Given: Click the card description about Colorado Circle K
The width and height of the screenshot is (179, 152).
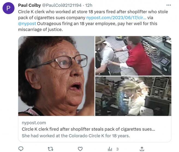Looking at the screenshot, I should (76, 136).
